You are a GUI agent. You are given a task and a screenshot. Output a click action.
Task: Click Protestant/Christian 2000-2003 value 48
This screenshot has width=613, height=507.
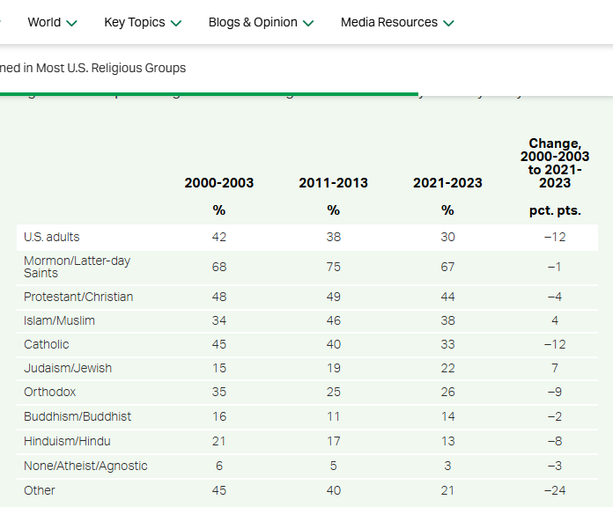point(219,297)
